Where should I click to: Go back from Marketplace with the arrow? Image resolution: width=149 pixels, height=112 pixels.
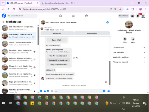(x=4, y=22)
